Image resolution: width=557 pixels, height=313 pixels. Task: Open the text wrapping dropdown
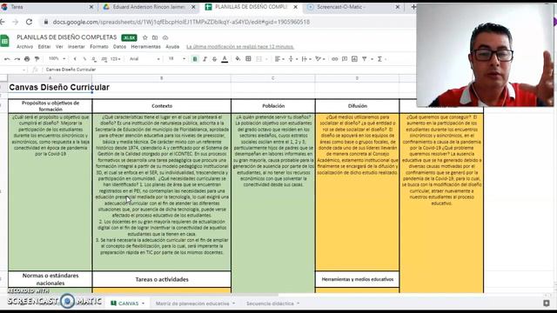click(306, 59)
